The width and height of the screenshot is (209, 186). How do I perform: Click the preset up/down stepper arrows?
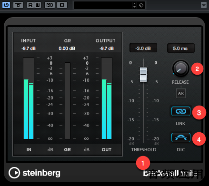tap(134, 5)
